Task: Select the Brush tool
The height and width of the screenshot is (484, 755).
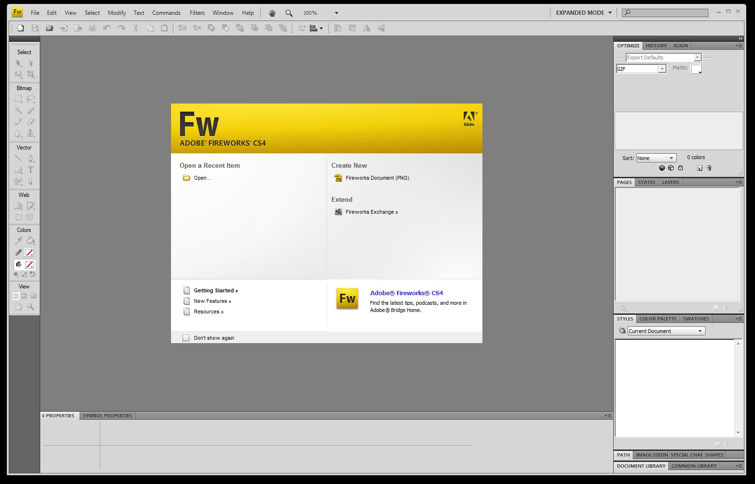Action: click(x=31, y=110)
